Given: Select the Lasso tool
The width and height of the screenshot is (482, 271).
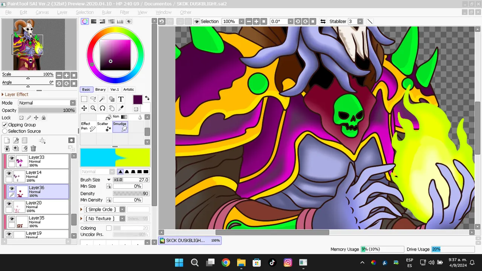Looking at the screenshot, I should [x=93, y=99].
